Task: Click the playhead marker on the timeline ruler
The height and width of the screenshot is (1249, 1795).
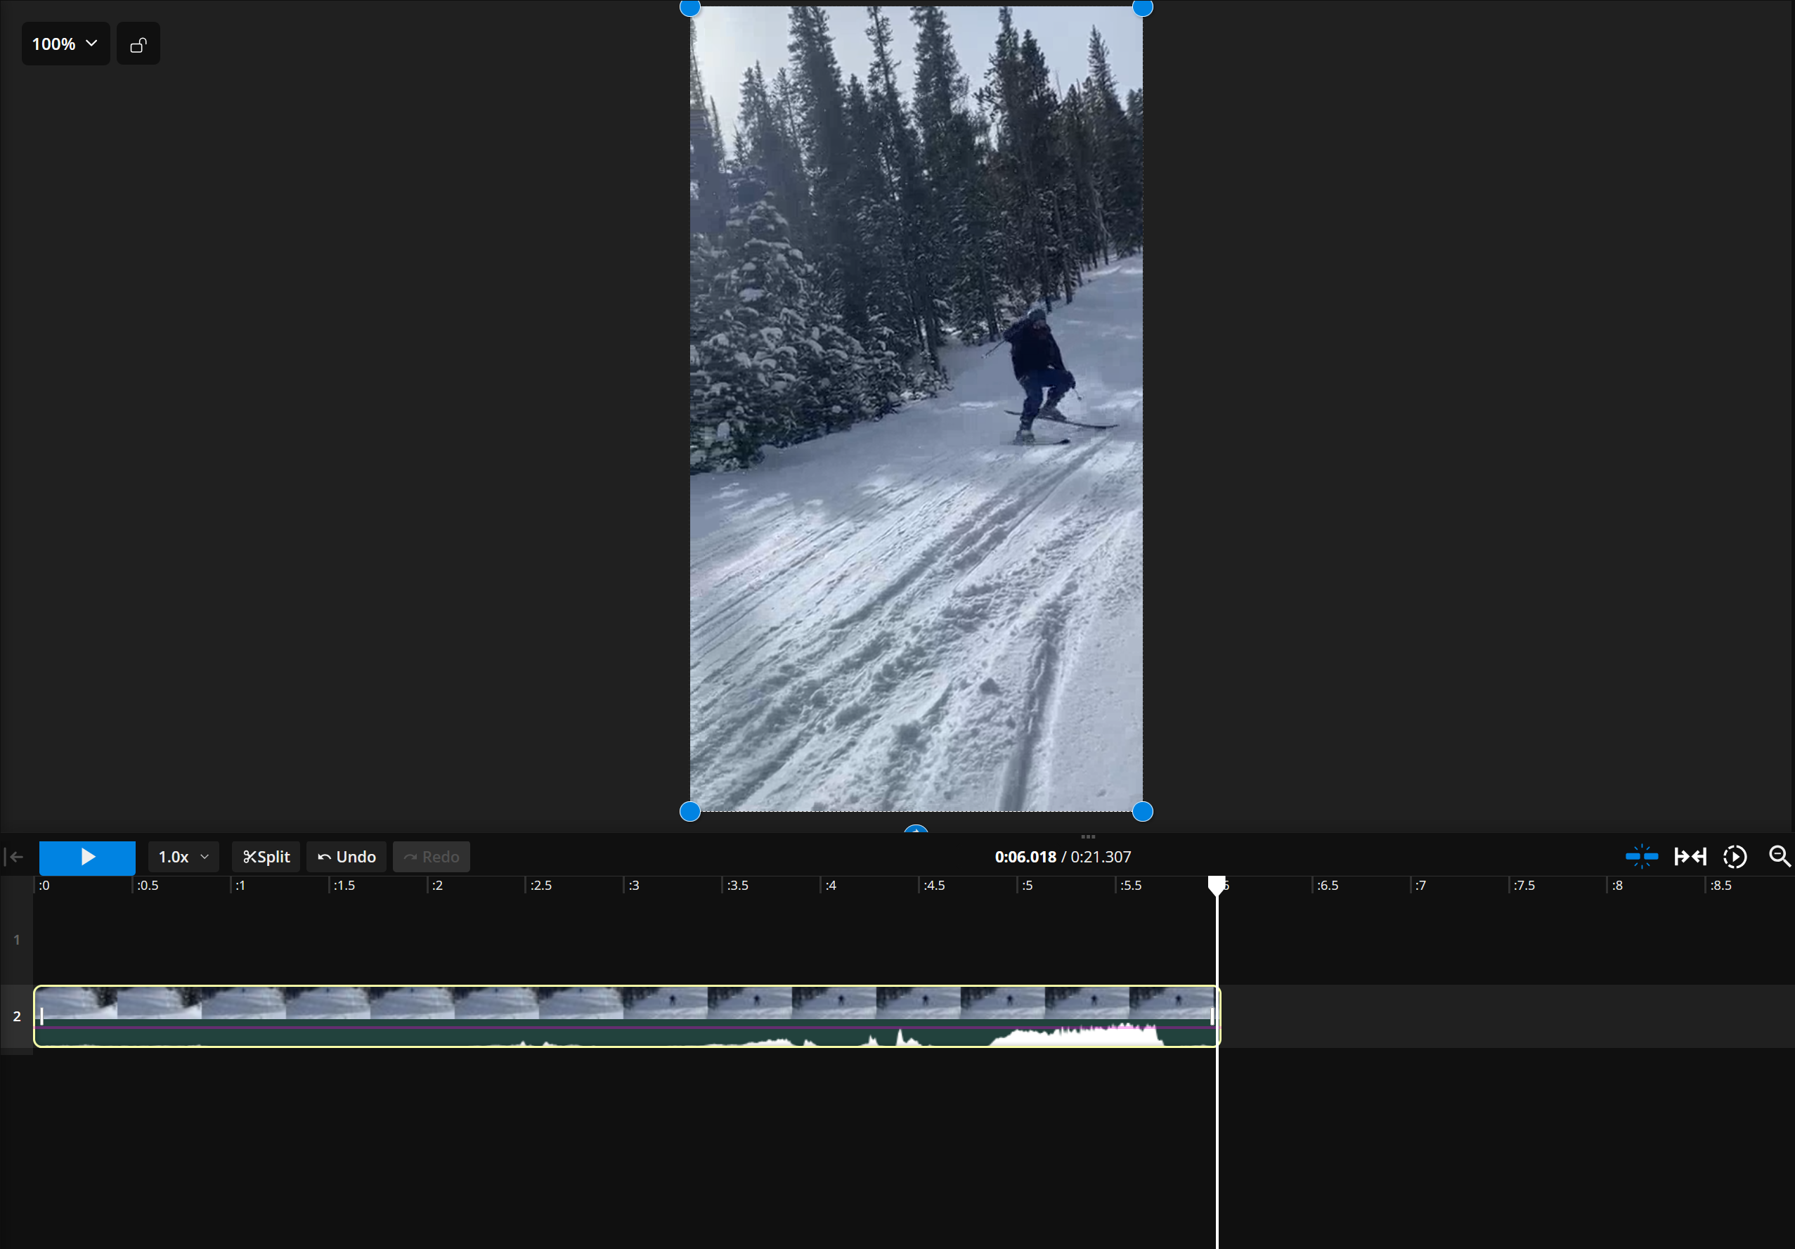Action: point(1217,888)
